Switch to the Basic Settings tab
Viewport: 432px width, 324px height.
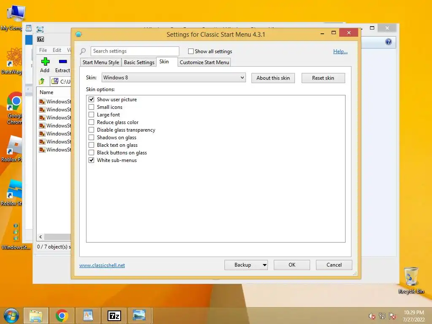tap(139, 62)
